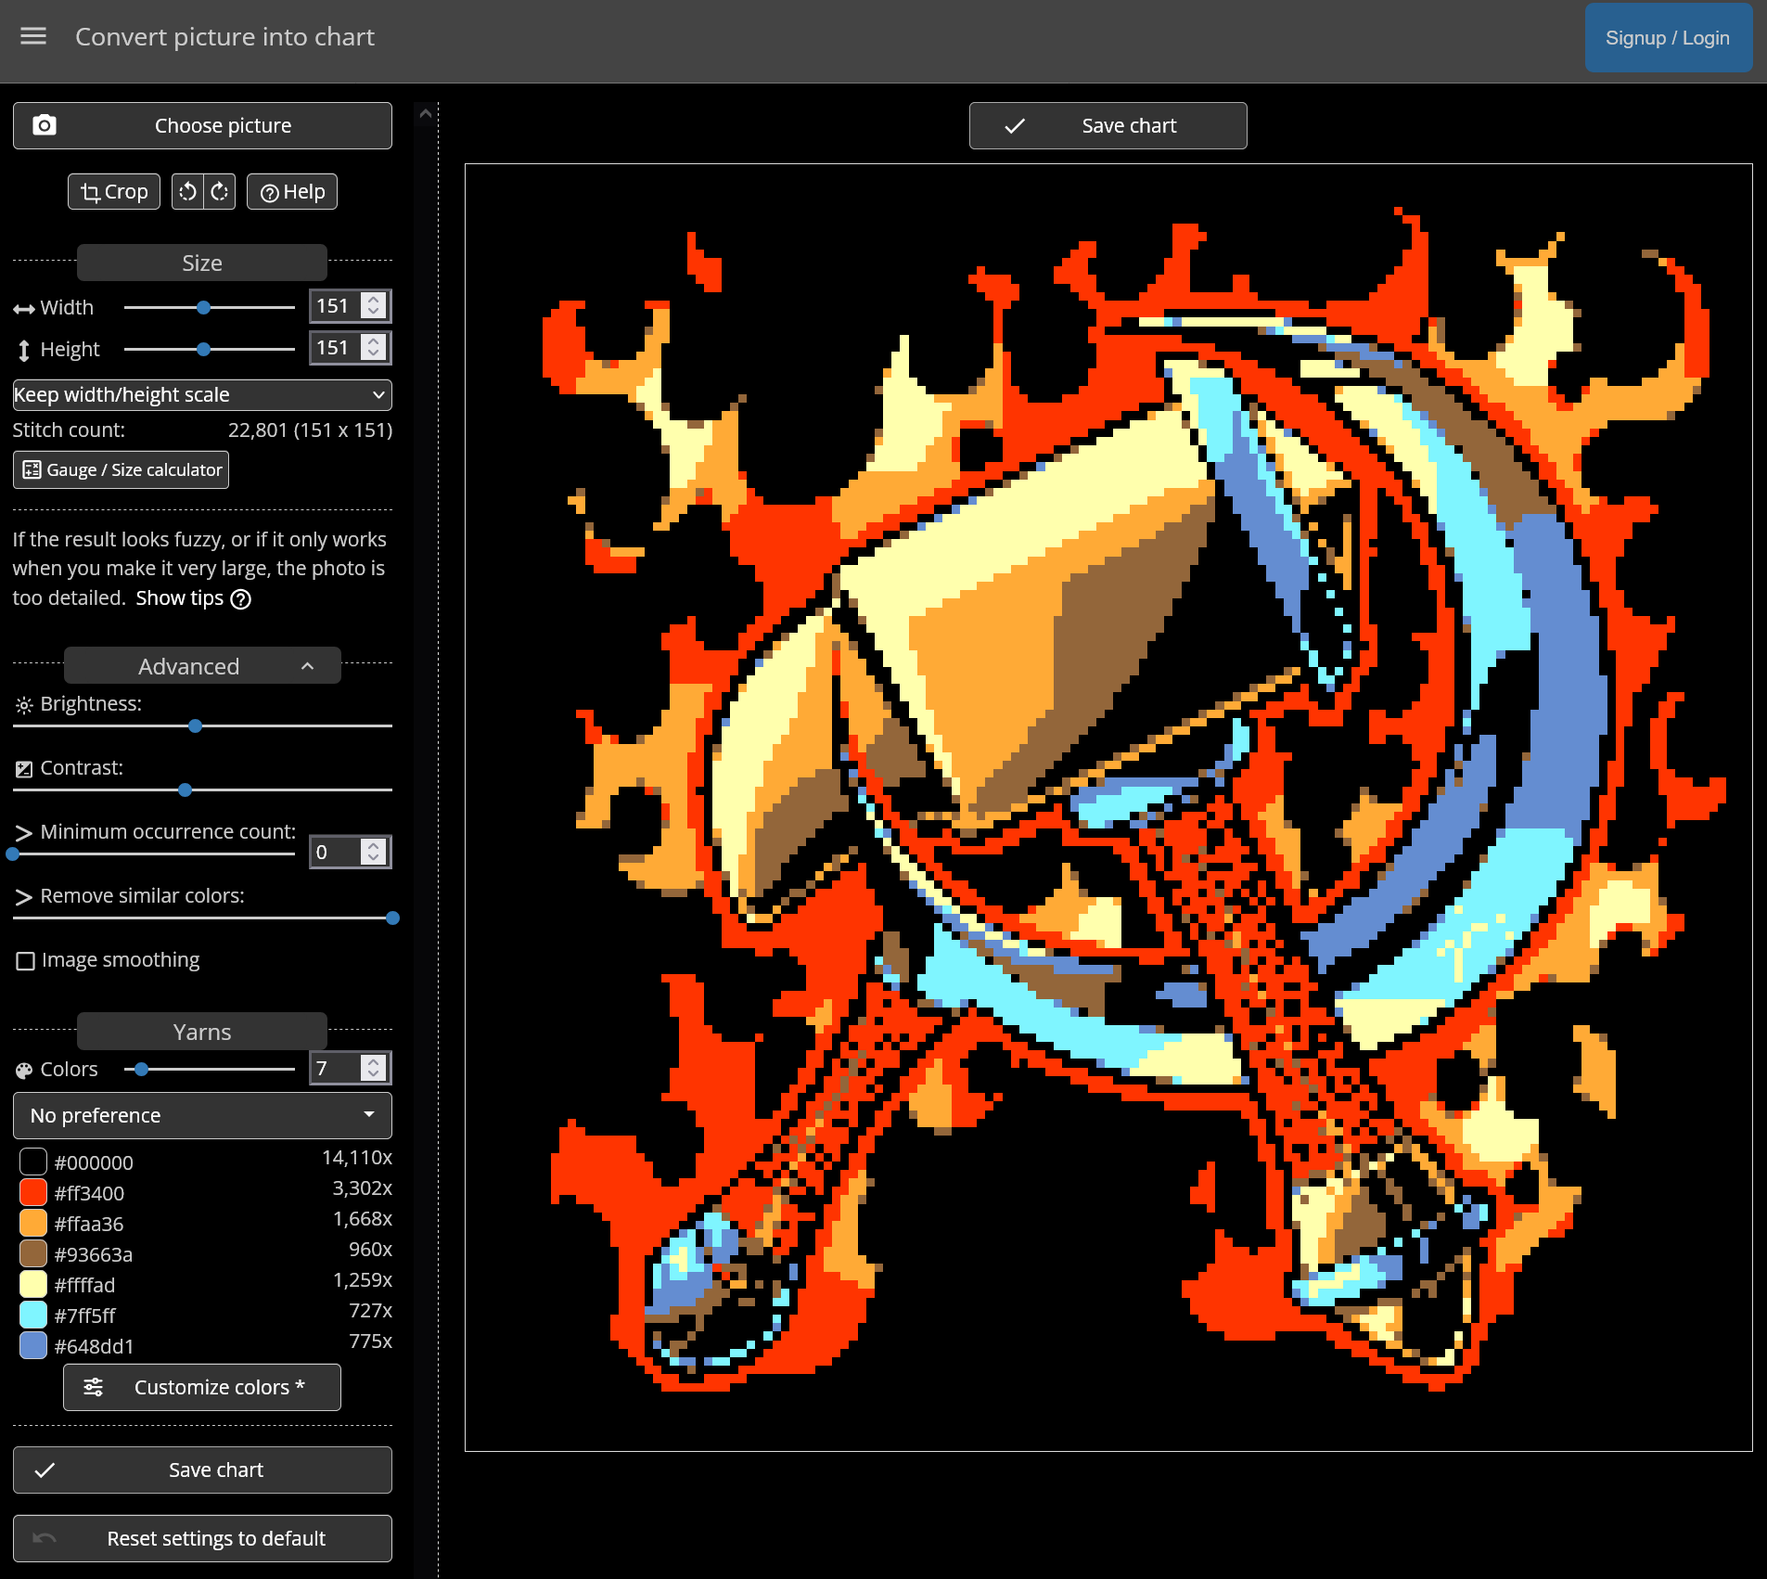Screen dimensions: 1767x1579
Task: Adjust the Height slider
Action: coord(210,349)
